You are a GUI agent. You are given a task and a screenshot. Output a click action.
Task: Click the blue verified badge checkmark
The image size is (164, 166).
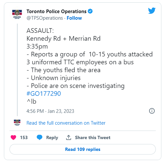pos(90,11)
